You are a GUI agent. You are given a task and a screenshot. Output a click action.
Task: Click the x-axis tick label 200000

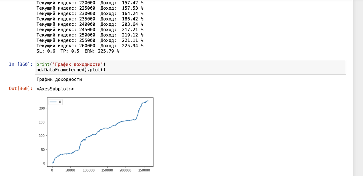(126, 171)
